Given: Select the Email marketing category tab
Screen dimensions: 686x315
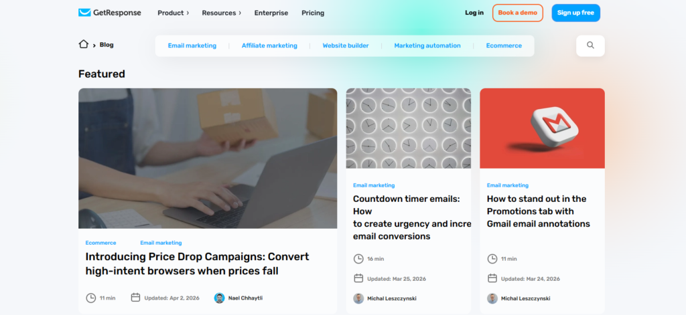Looking at the screenshot, I should 192,45.
